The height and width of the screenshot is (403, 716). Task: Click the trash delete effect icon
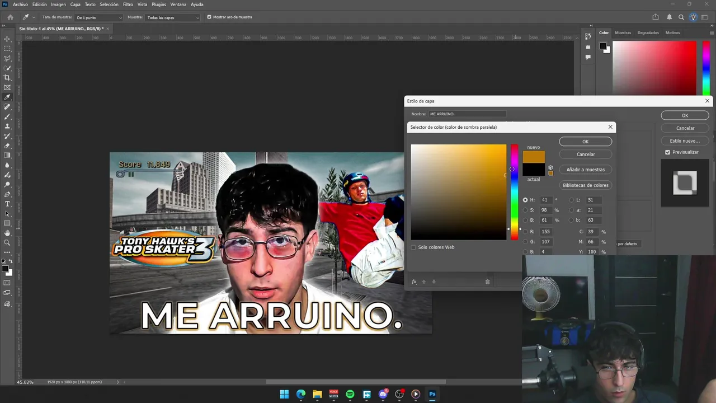[487, 282]
